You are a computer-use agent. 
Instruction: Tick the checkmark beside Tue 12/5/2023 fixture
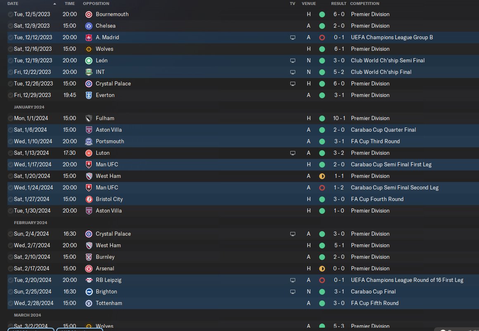(10, 14)
